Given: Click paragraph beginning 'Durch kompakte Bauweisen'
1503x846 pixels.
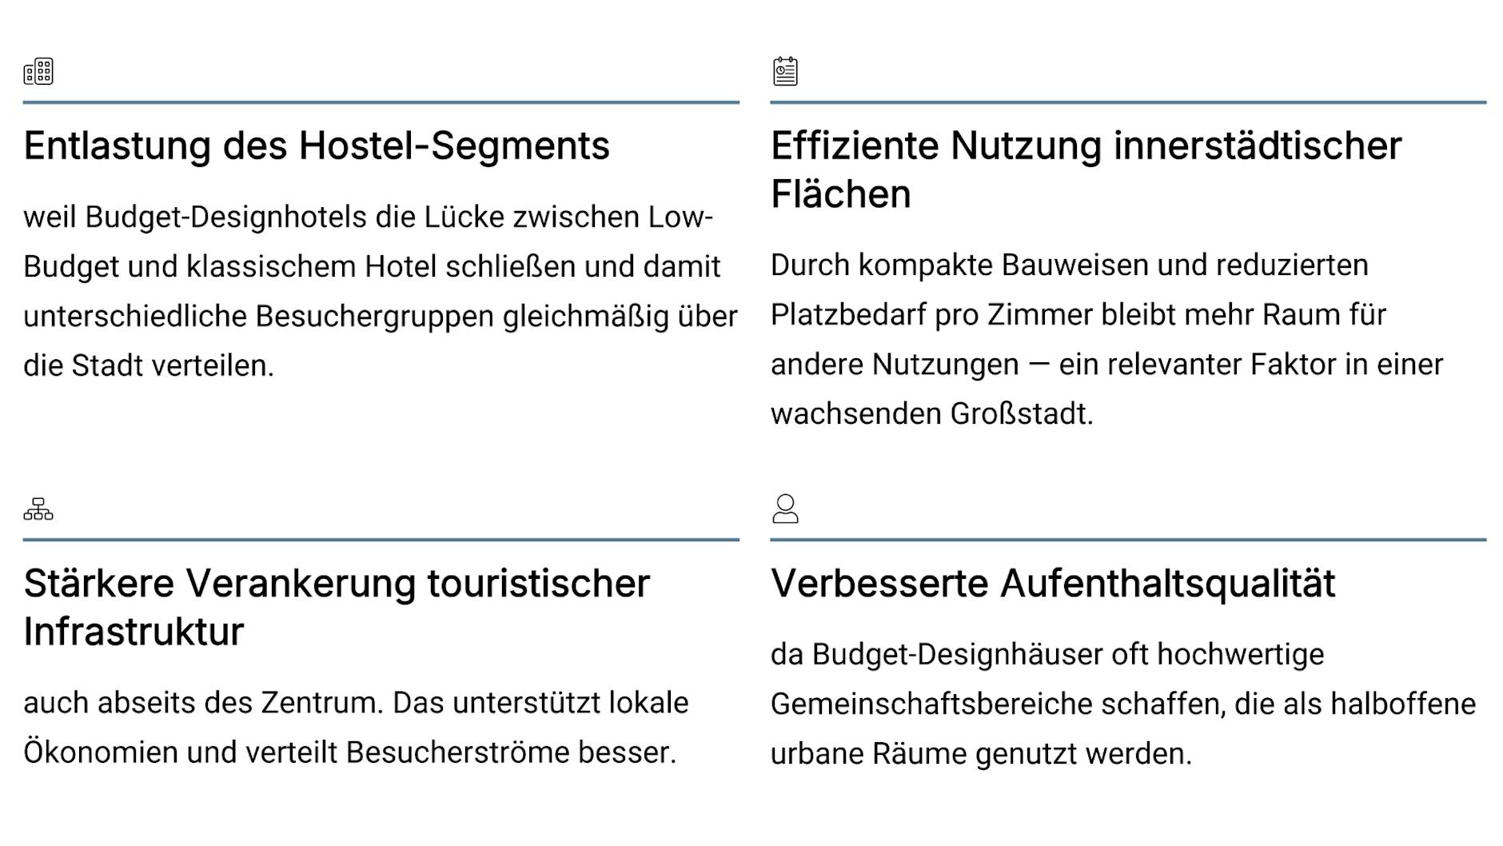Looking at the screenshot, I should pyautogui.click(x=1107, y=339).
